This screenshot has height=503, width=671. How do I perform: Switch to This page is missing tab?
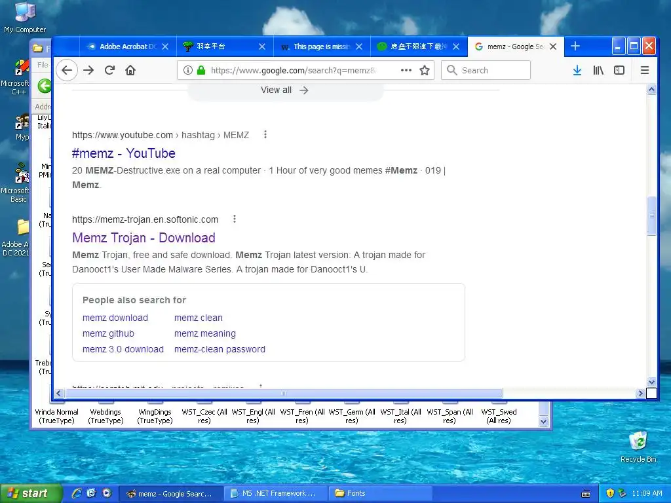322,47
